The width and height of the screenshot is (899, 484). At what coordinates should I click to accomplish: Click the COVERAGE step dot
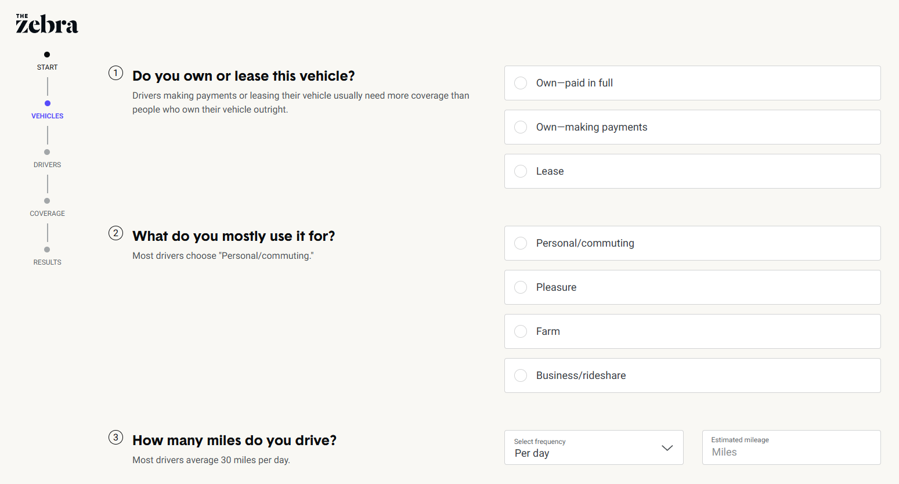(47, 201)
